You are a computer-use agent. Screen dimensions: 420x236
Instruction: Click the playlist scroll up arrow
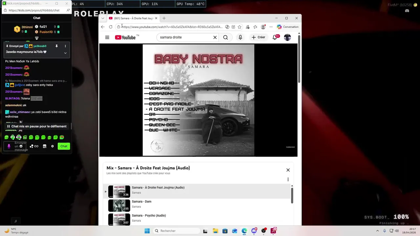coord(292,186)
